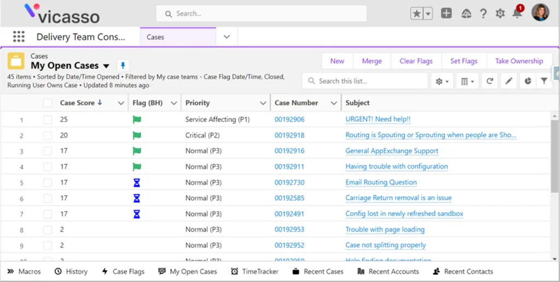Open Recent Accounts in the utility bar

coord(388,272)
